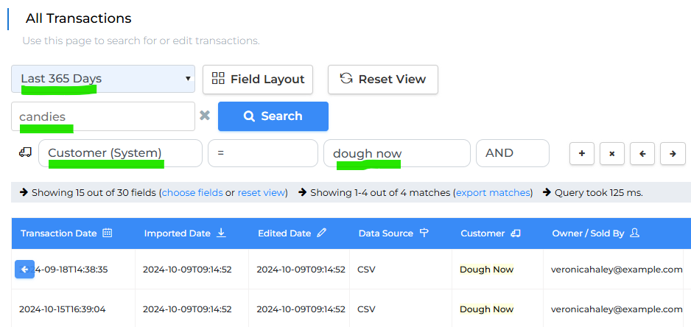Click truck icon in Customer column header

point(515,233)
